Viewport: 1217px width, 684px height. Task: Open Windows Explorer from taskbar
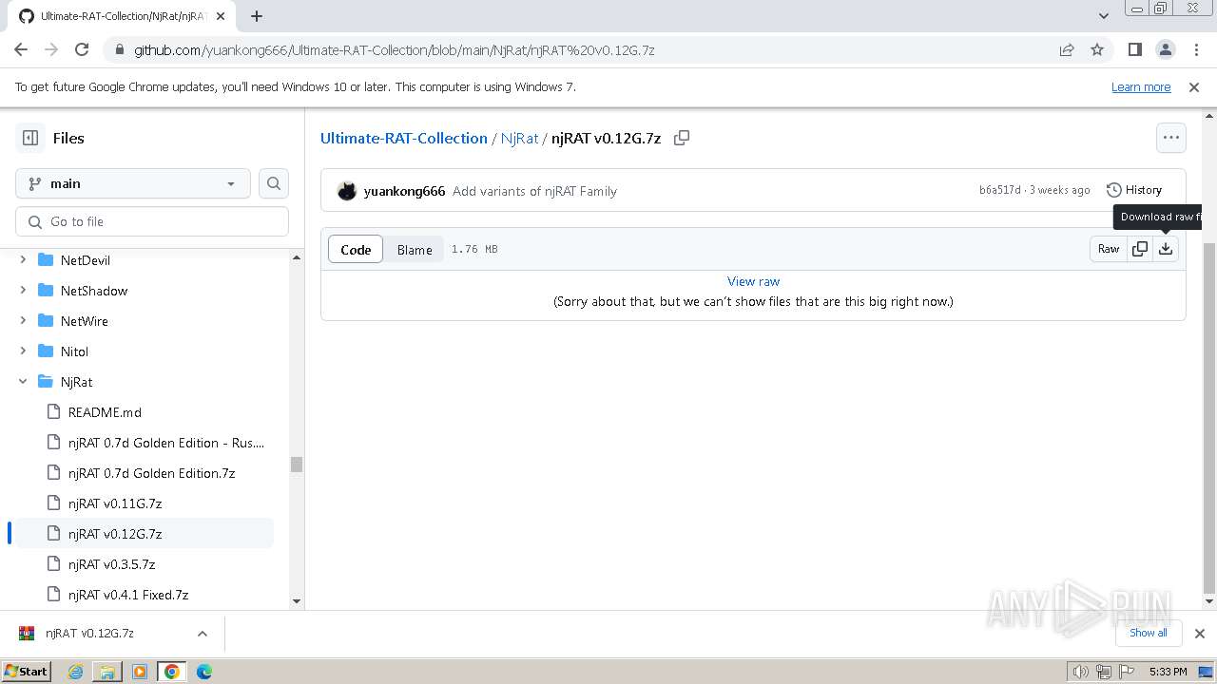[107, 672]
